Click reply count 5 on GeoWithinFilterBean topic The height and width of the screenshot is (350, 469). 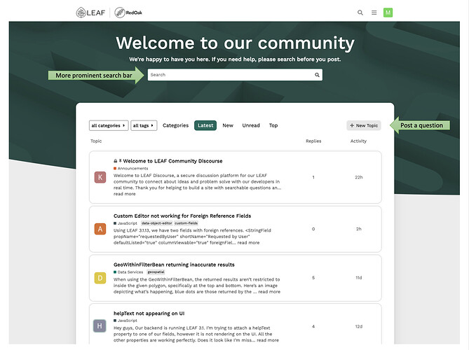tap(313, 278)
